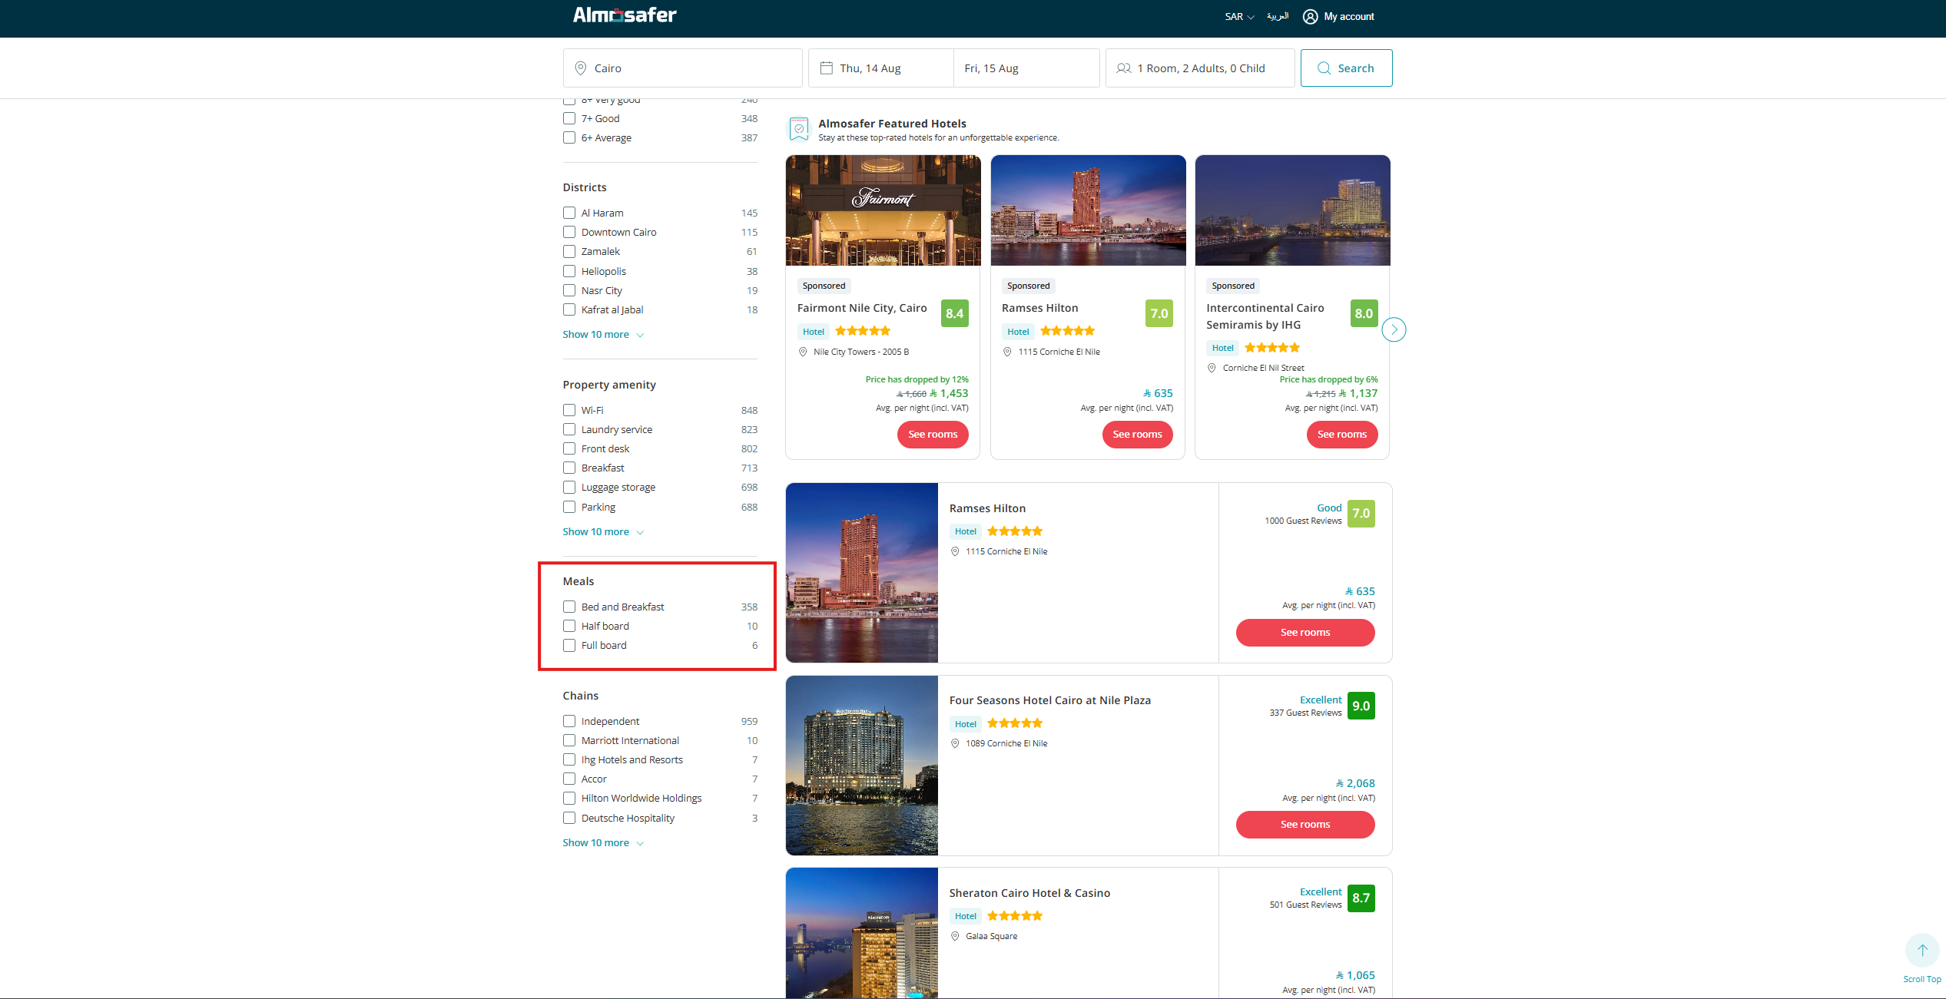Screen dimensions: 1946x999
Task: Enable the Wi-Fi amenity filter
Action: [x=569, y=410]
